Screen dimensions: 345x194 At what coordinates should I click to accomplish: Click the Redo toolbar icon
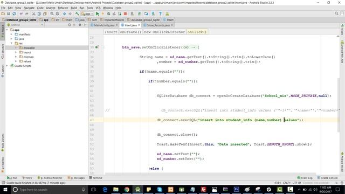click(x=26, y=13)
